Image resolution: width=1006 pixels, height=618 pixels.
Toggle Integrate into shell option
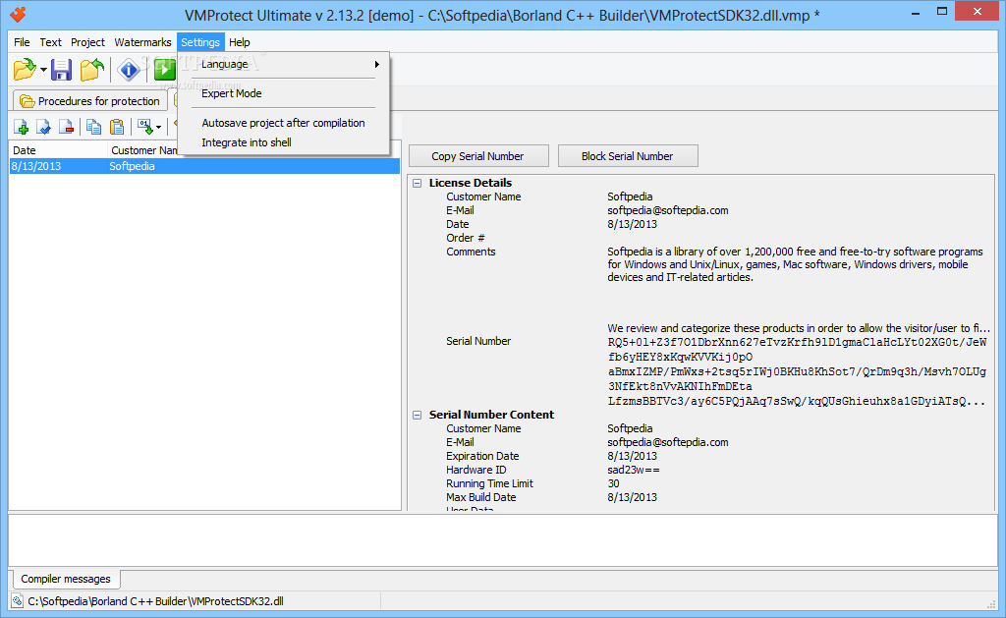coord(284,142)
